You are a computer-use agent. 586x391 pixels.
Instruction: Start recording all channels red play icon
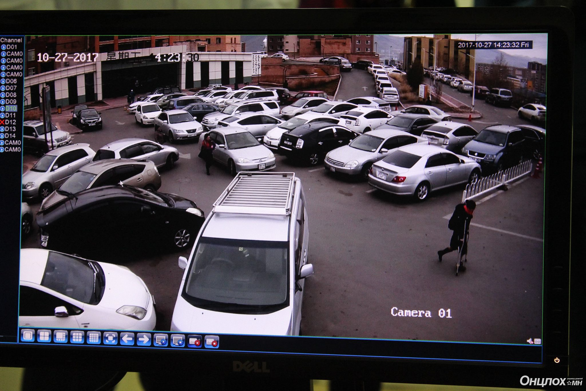point(195,341)
